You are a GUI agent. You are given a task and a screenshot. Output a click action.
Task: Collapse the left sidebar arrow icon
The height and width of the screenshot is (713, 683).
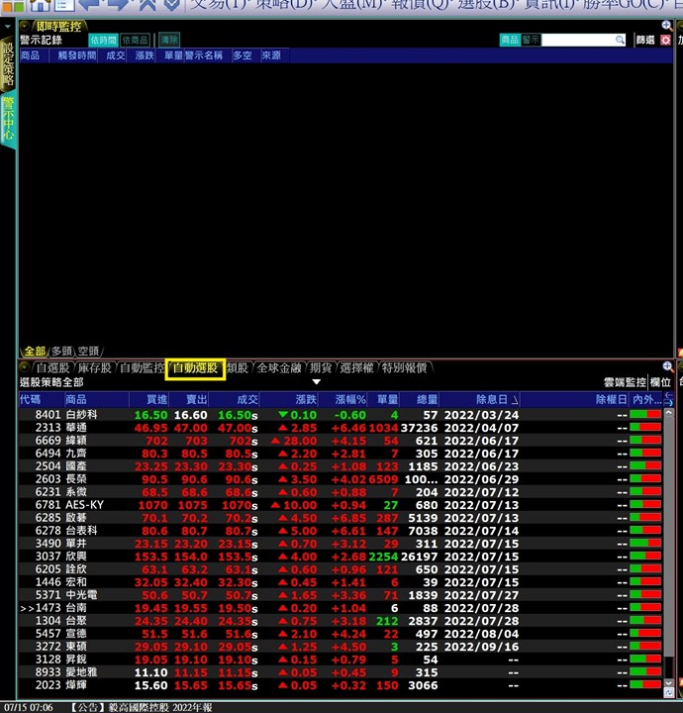point(8,27)
